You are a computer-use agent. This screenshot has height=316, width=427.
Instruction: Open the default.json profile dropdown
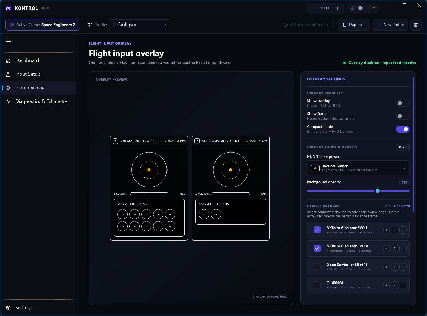140,25
